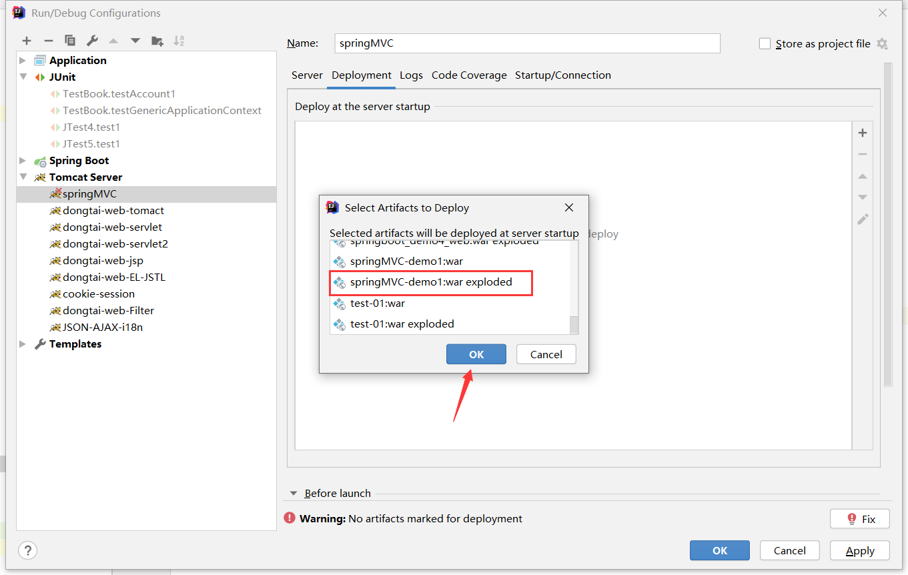Select dongtai-web-servlet2 configuration

(x=146, y=243)
